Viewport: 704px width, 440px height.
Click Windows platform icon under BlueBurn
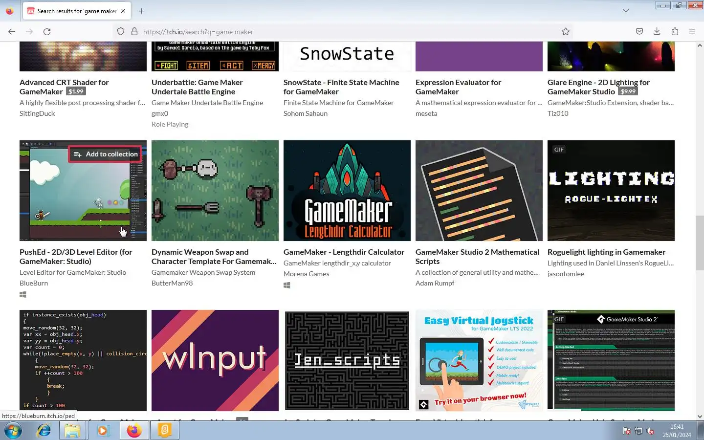coord(22,295)
